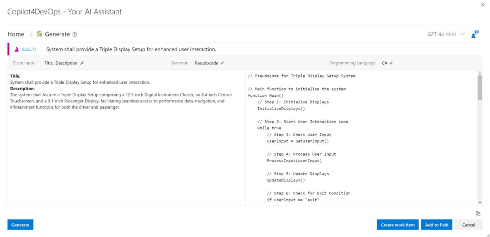Click the 'while true' code line
The image size is (490, 237).
[269, 128]
